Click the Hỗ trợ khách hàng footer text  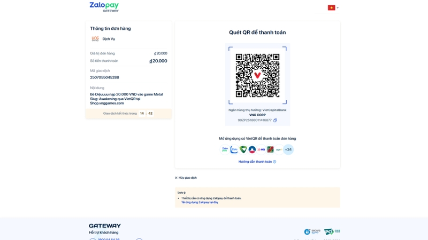[104, 233]
